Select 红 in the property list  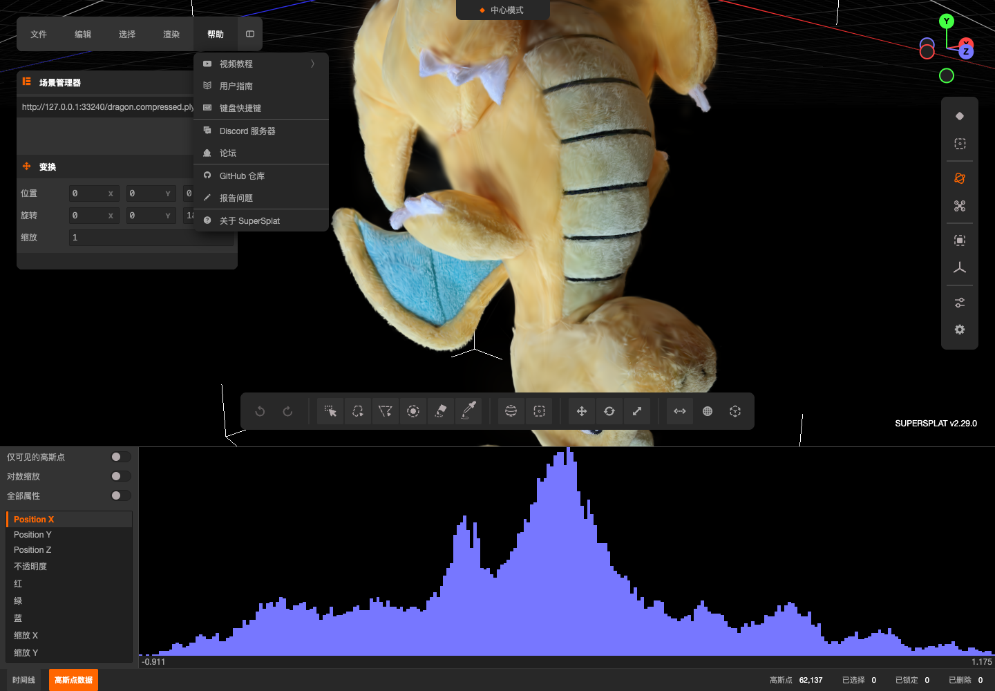coord(69,583)
